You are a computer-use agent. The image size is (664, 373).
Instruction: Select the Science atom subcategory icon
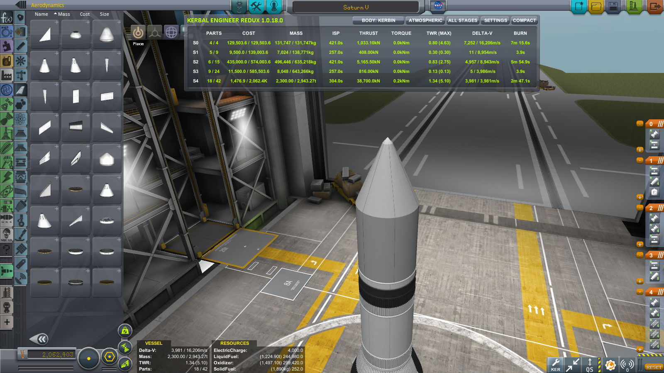[x=20, y=119]
